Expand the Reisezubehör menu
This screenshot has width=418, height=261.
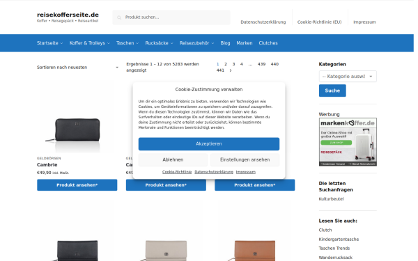(x=196, y=43)
